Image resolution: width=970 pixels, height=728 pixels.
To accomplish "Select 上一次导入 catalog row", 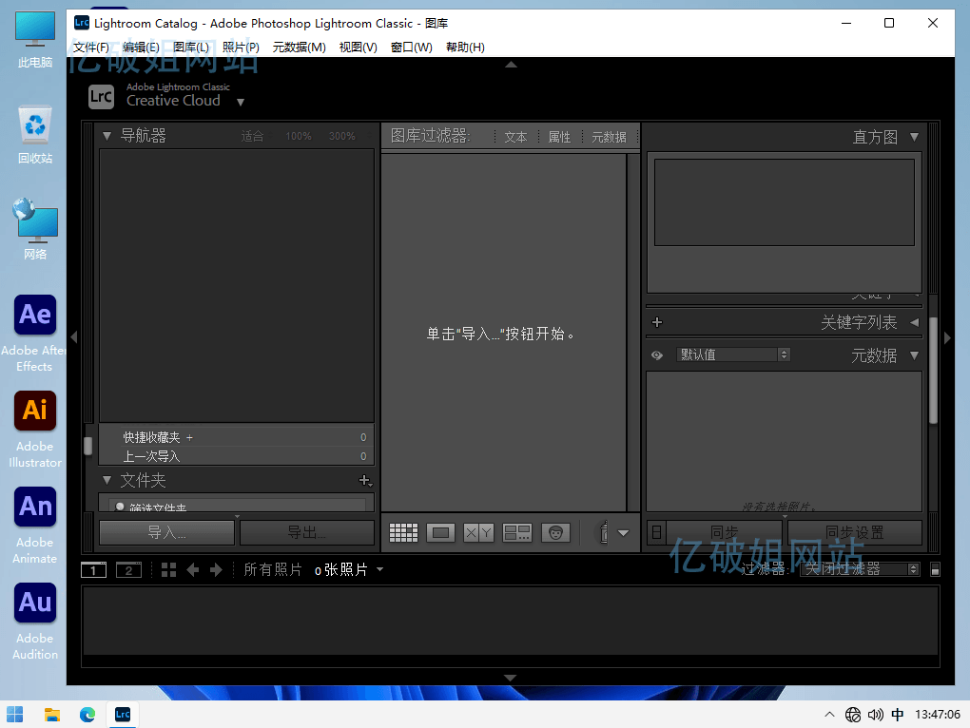I will 236,456.
